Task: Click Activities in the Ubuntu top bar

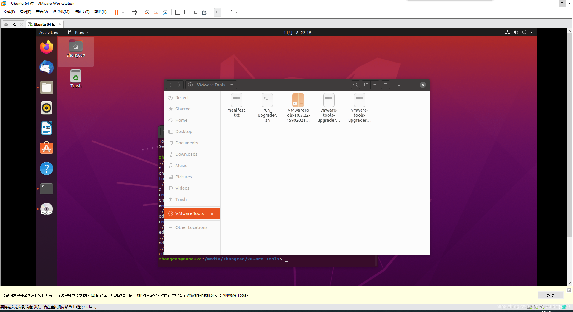Action: click(49, 32)
